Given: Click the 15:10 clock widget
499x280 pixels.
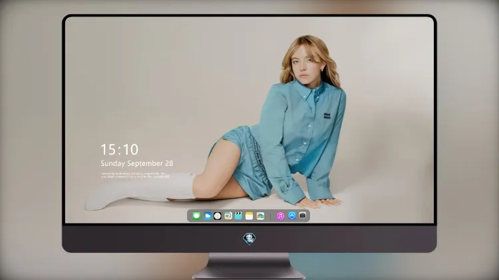Looking at the screenshot, I should 120,149.
